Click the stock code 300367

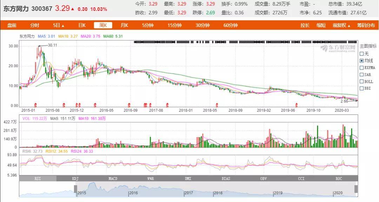42,9
